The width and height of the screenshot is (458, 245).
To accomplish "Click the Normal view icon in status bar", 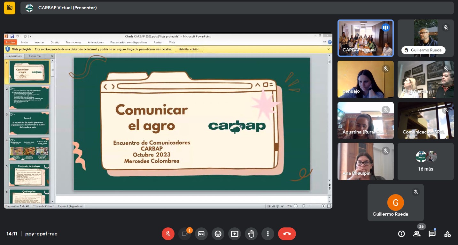I will (269, 206).
